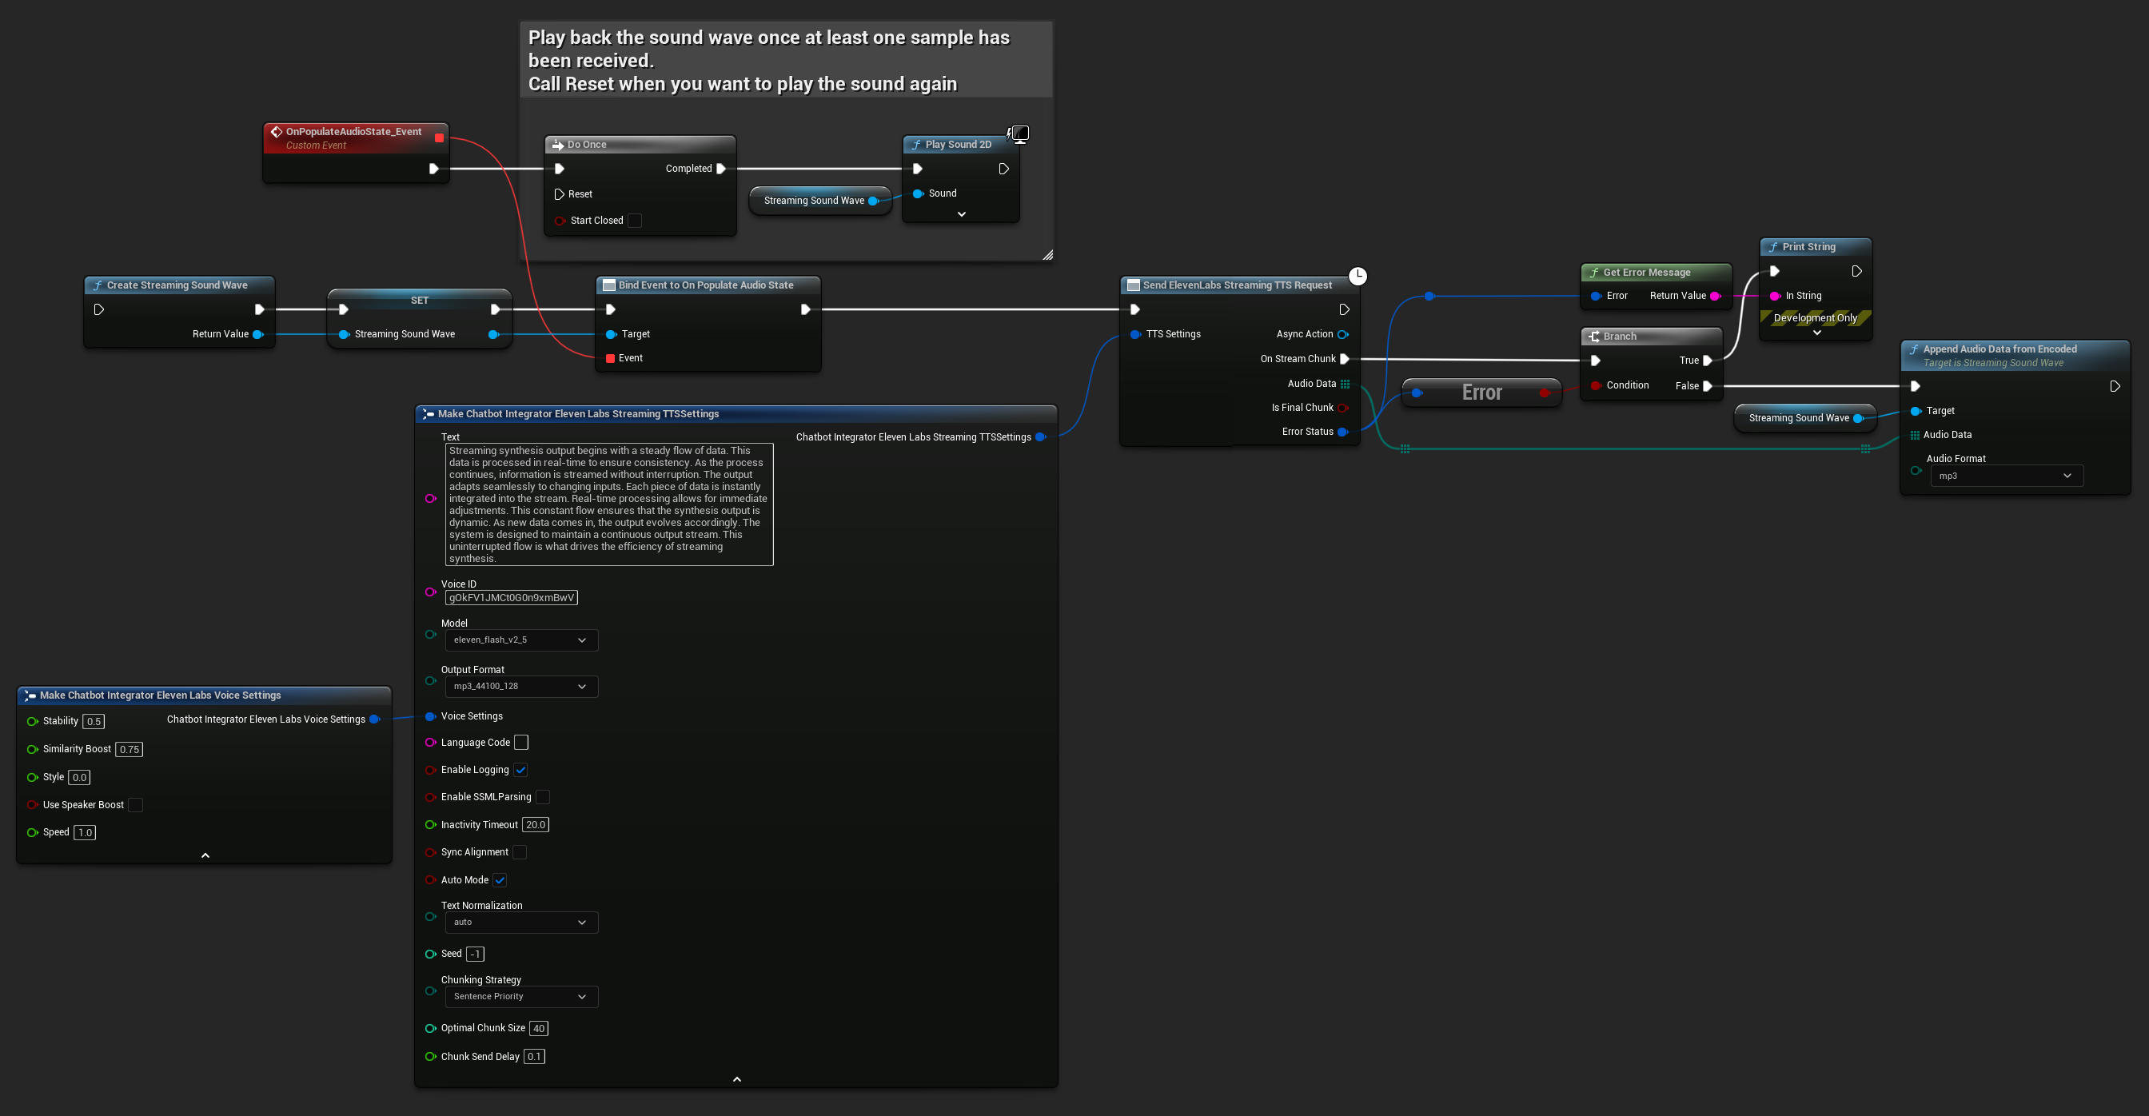Open the Model dropdown showing eleven_flash_v2_5
This screenshot has width=2149, height=1116.
tap(520, 640)
